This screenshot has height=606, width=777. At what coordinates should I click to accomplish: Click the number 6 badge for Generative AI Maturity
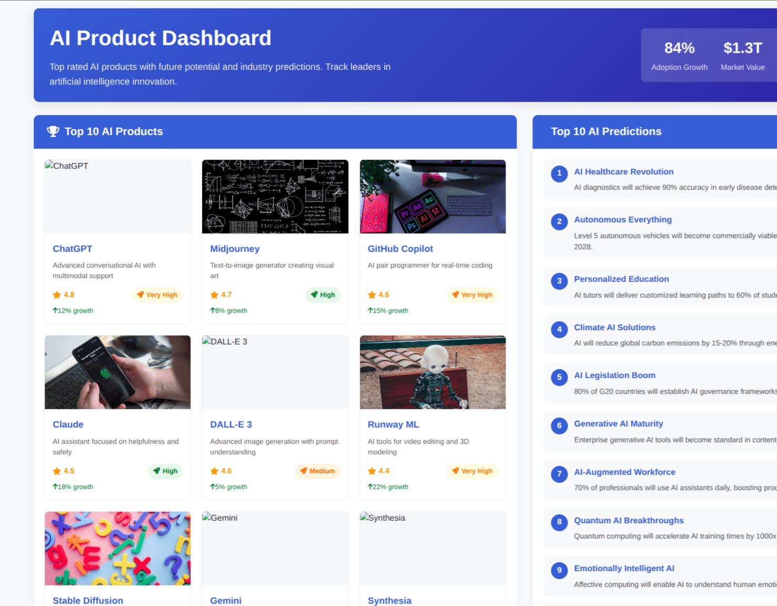tap(559, 426)
